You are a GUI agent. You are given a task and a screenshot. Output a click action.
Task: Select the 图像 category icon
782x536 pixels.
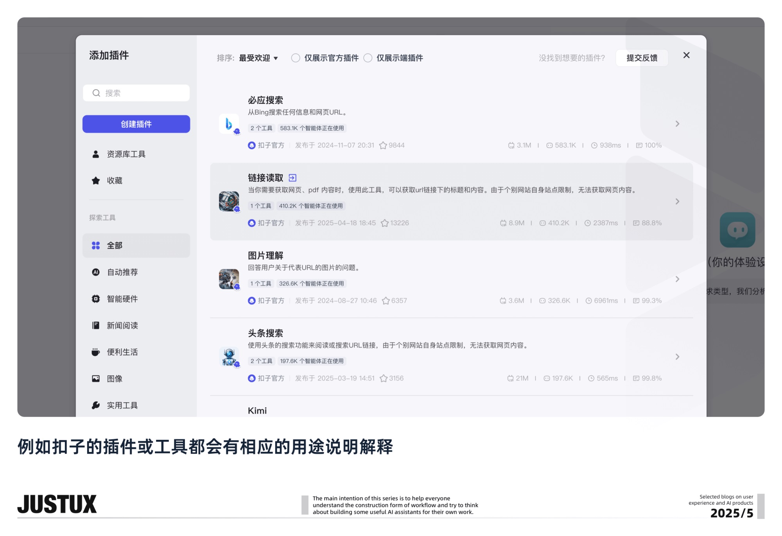(96, 378)
